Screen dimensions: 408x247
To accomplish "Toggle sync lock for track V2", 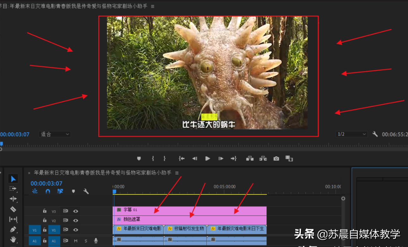I will coord(66,220).
